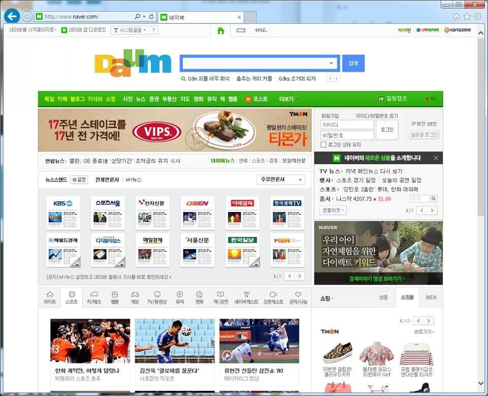Open the 류현진 신들린 삼진쇼 video thumbnail
The width and height of the screenshot is (488, 396).
(x=259, y=341)
